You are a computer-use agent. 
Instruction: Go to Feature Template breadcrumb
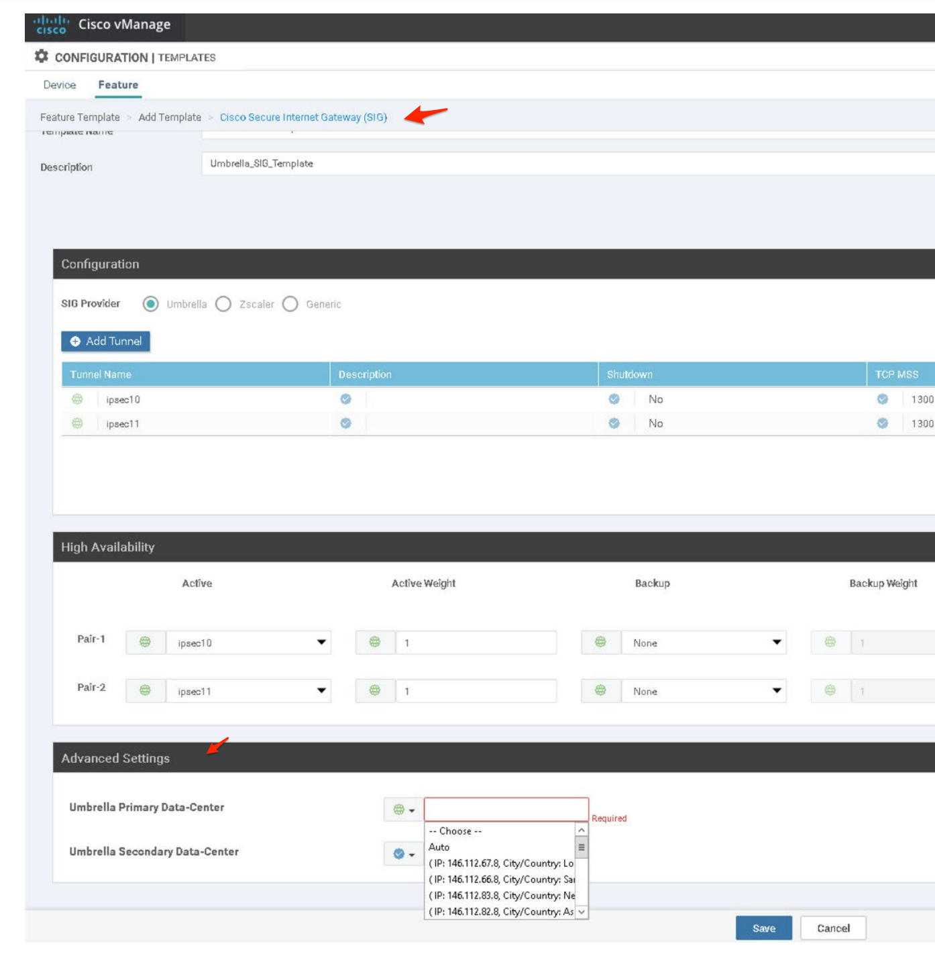(x=80, y=117)
